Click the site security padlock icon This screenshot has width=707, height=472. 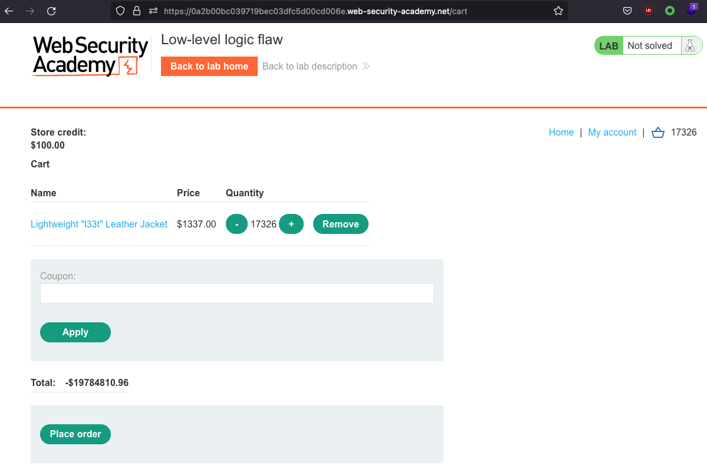tap(137, 11)
